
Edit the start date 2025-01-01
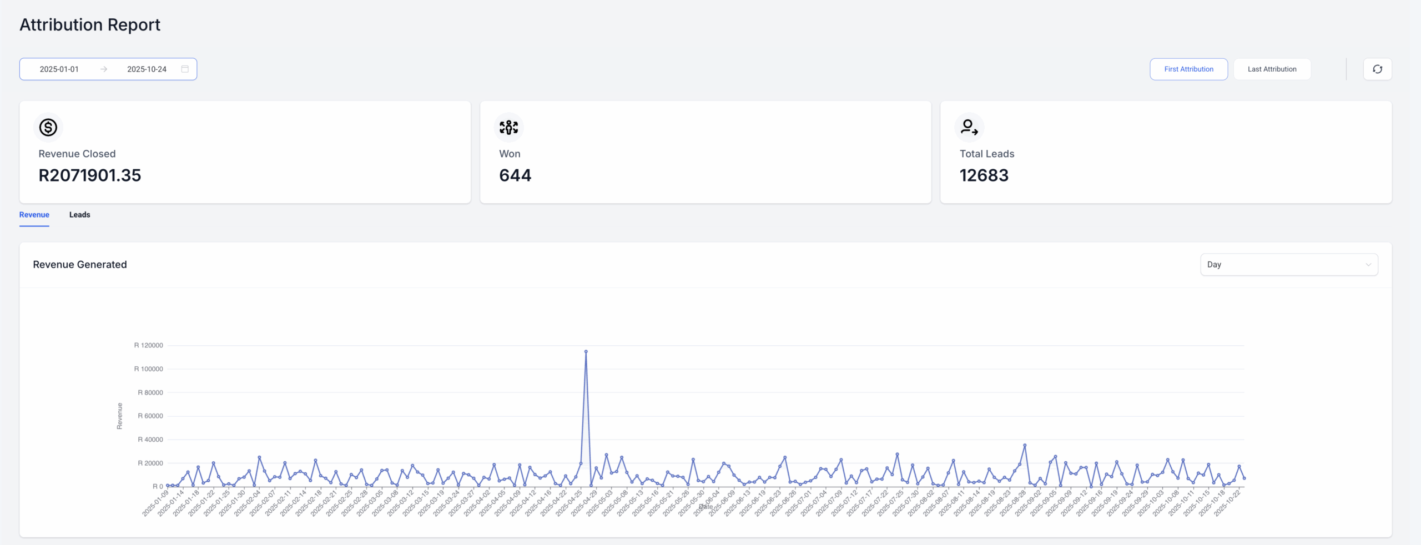59,69
